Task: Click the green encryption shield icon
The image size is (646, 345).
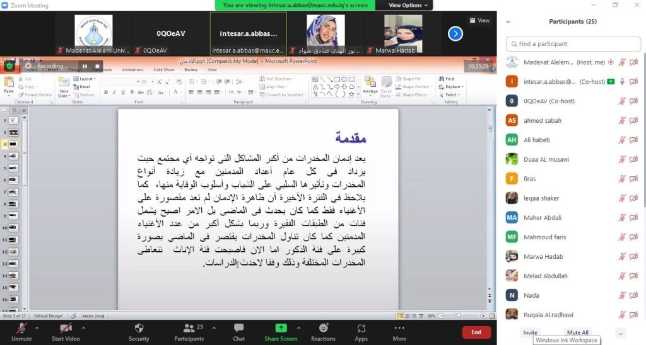Action: [x=9, y=66]
